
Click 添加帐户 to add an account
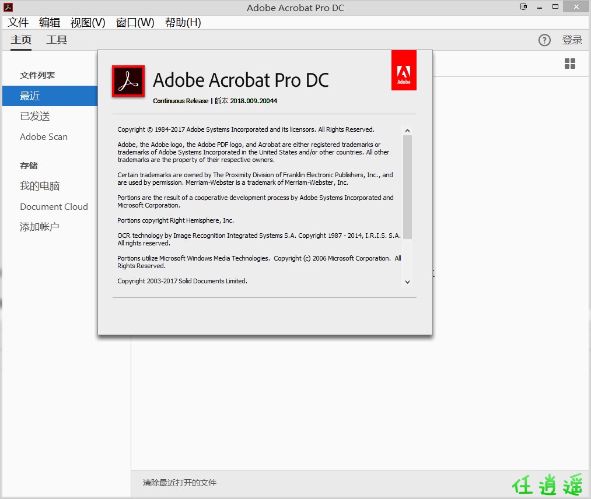[x=39, y=227]
